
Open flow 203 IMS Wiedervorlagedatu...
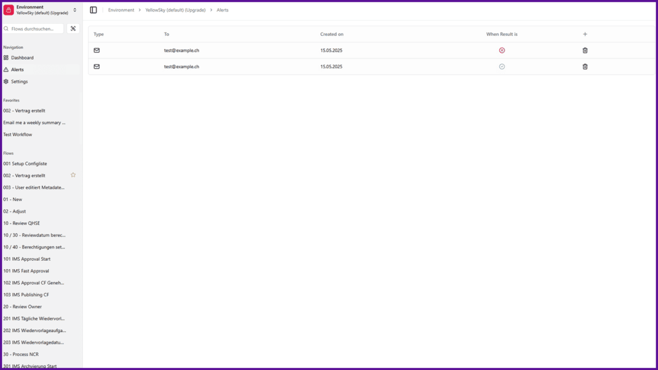[x=33, y=342]
